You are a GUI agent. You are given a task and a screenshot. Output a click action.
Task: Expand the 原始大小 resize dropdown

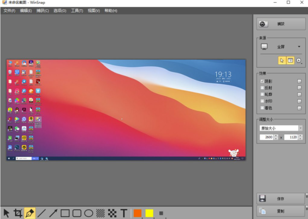[300, 128]
